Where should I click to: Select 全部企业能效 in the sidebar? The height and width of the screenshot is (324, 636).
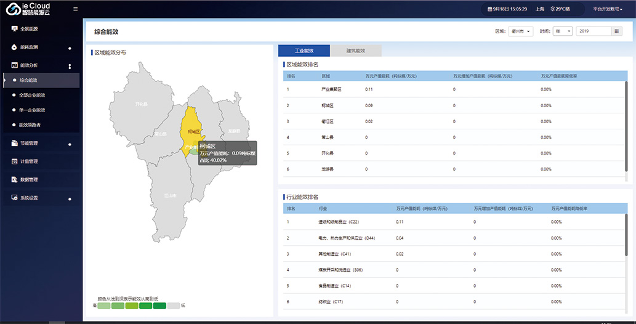pyautogui.click(x=33, y=95)
